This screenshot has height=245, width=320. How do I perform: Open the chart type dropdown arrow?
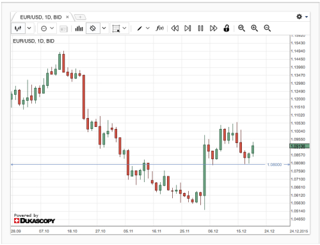[29, 28]
